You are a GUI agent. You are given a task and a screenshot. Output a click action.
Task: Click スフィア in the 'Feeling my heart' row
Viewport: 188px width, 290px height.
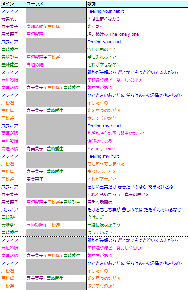(10, 126)
